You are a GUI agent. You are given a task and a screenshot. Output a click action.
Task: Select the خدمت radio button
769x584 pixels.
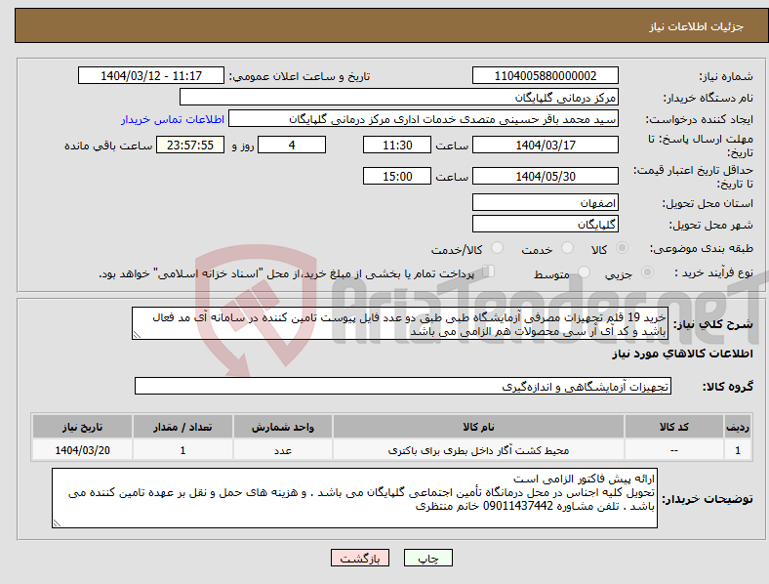pyautogui.click(x=567, y=248)
